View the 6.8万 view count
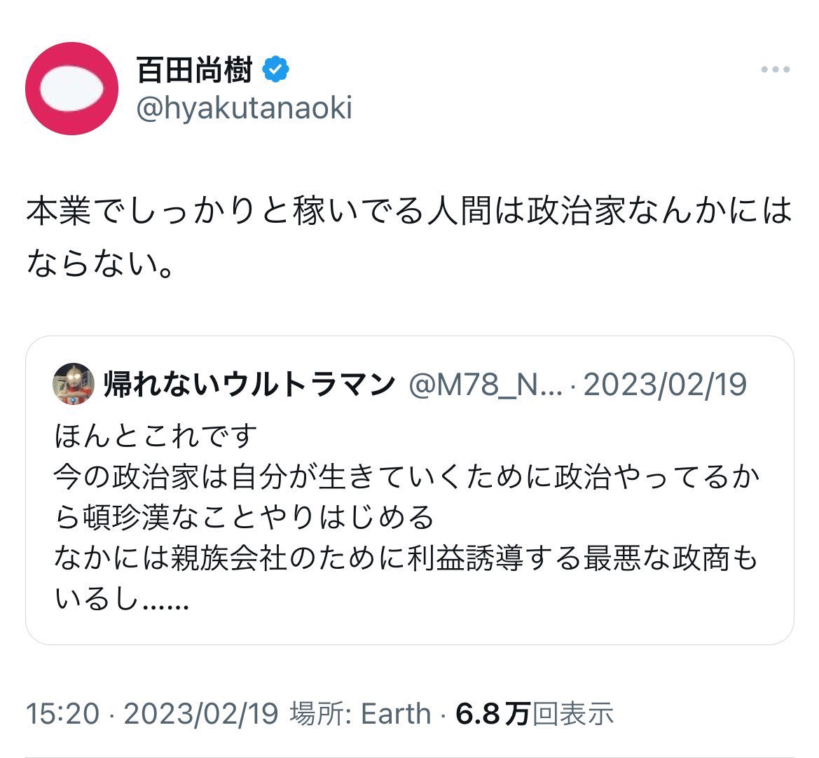The image size is (819, 758). 493,714
